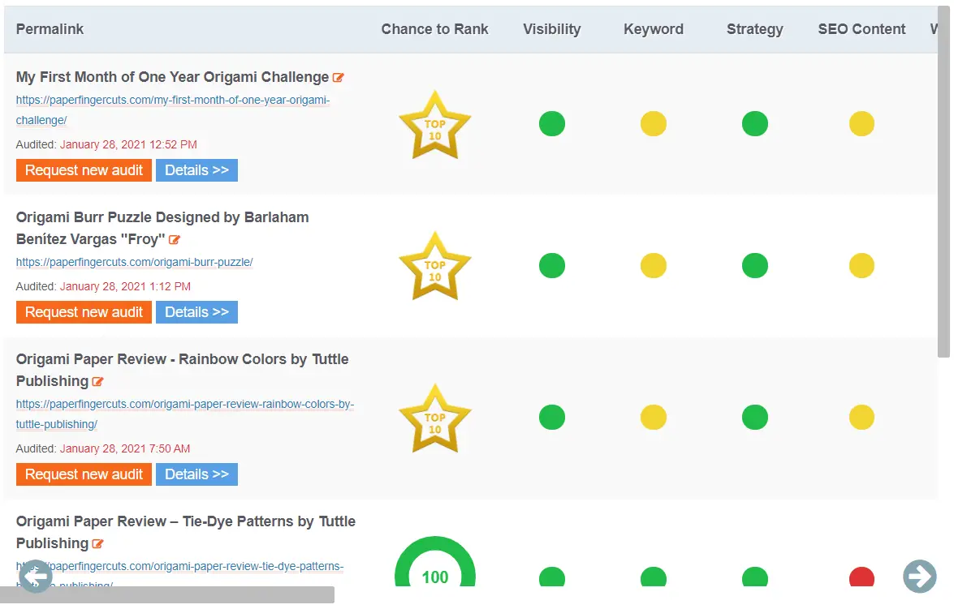Click edit icon after Tie-Dye Patterns Publishing title

pyautogui.click(x=98, y=544)
